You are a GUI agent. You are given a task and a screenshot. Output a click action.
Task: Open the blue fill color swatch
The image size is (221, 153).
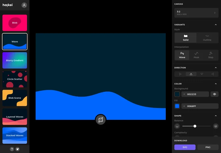pos(177,106)
